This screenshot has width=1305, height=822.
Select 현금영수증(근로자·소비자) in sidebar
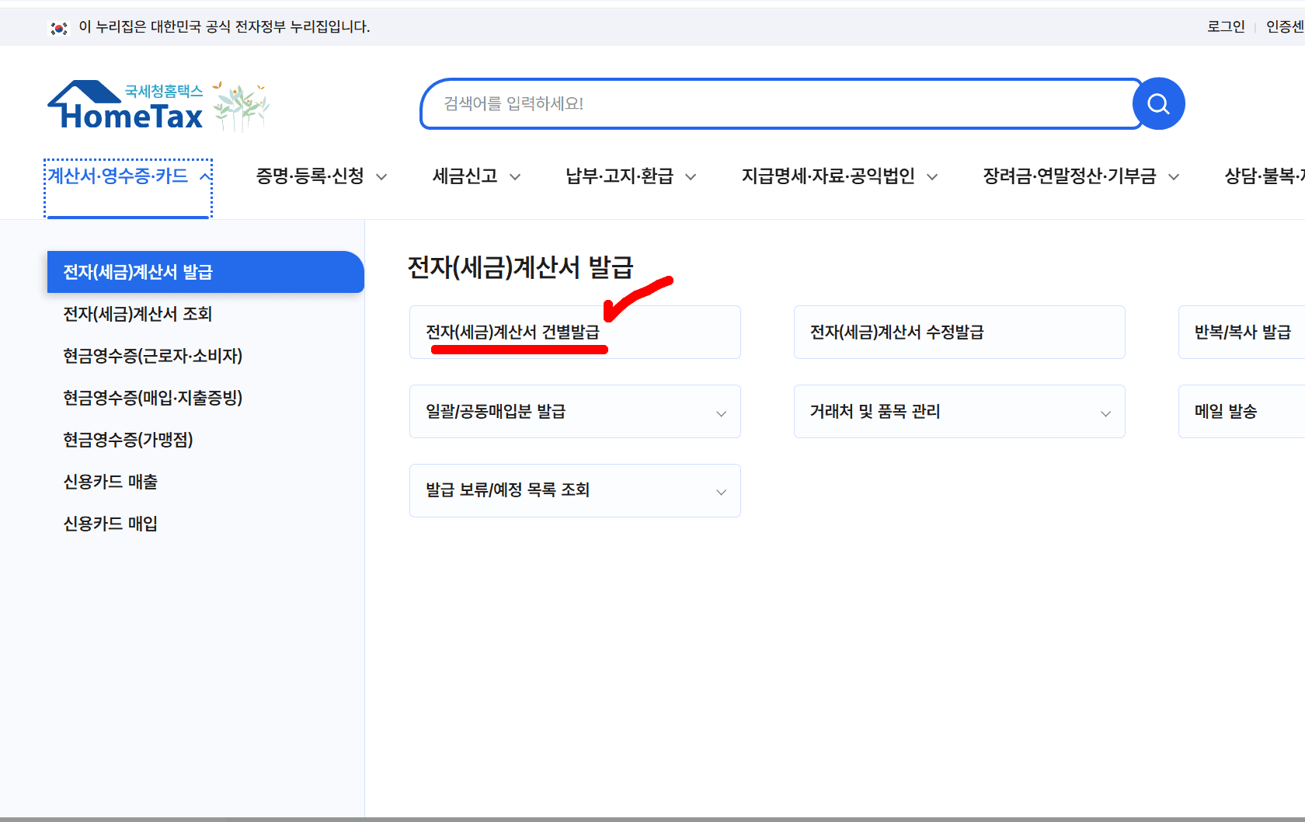[x=153, y=356]
